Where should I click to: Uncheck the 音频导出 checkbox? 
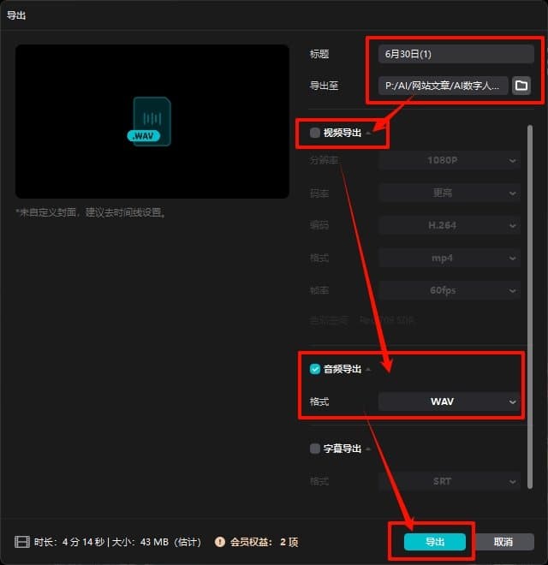[315, 369]
